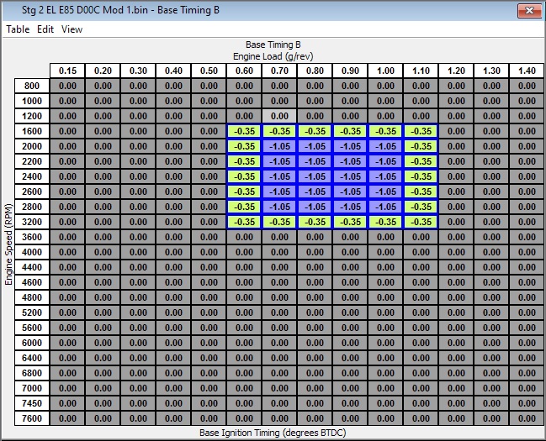
Task: Close the Base Timing B window
Action: coord(527,10)
